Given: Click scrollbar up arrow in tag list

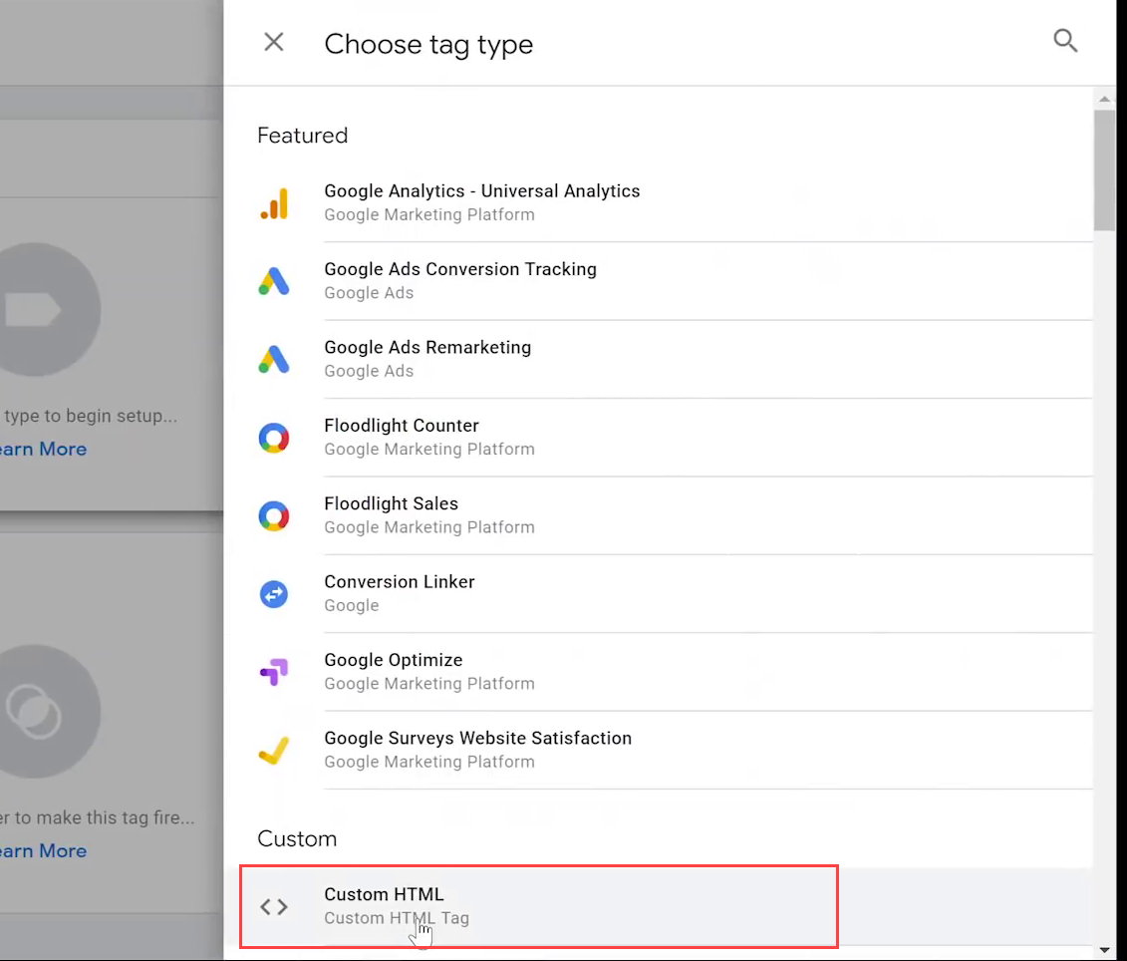Looking at the screenshot, I should 1105,99.
